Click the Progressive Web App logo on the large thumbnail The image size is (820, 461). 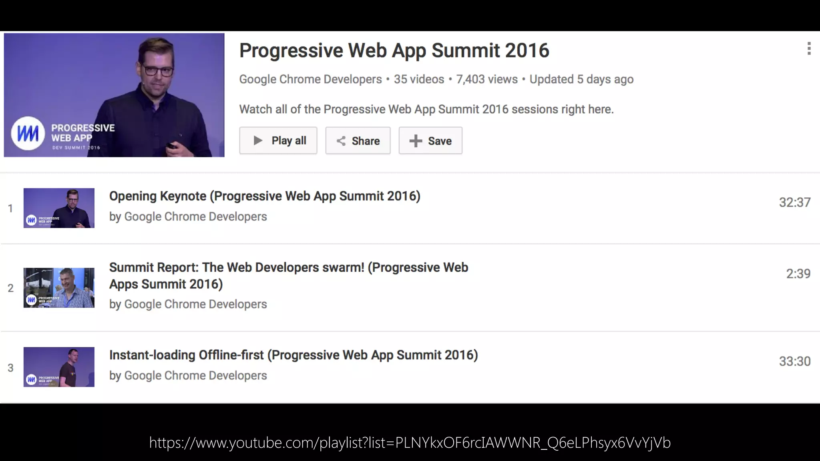coord(28,134)
